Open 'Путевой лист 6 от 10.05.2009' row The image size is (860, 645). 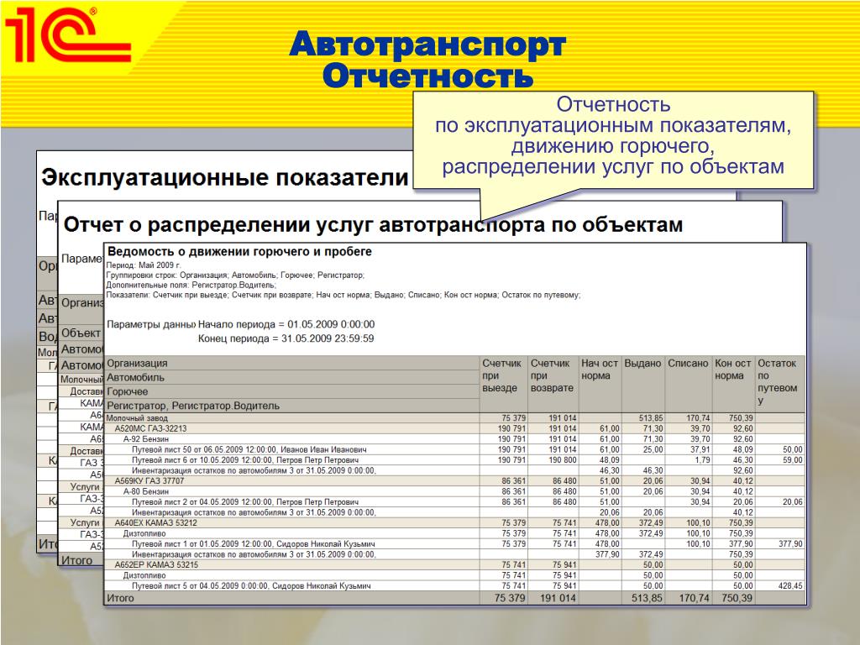[455, 459]
